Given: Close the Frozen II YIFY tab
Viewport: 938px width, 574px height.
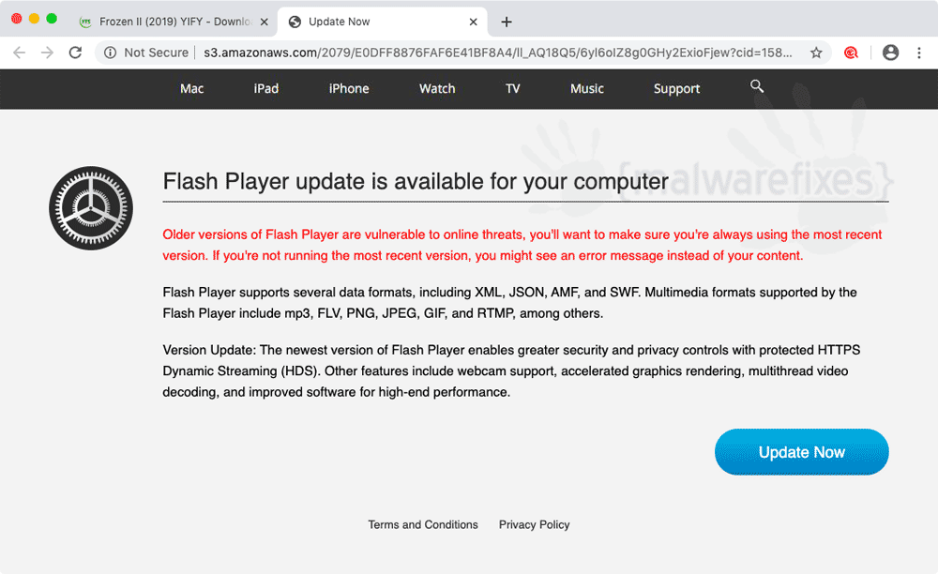Looking at the screenshot, I should (264, 23).
